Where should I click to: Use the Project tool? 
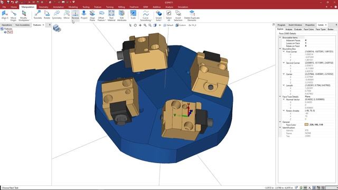tap(84, 15)
